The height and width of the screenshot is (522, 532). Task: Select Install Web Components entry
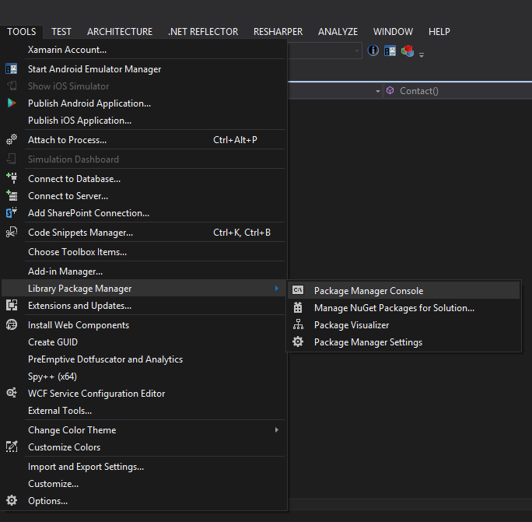[144, 325]
